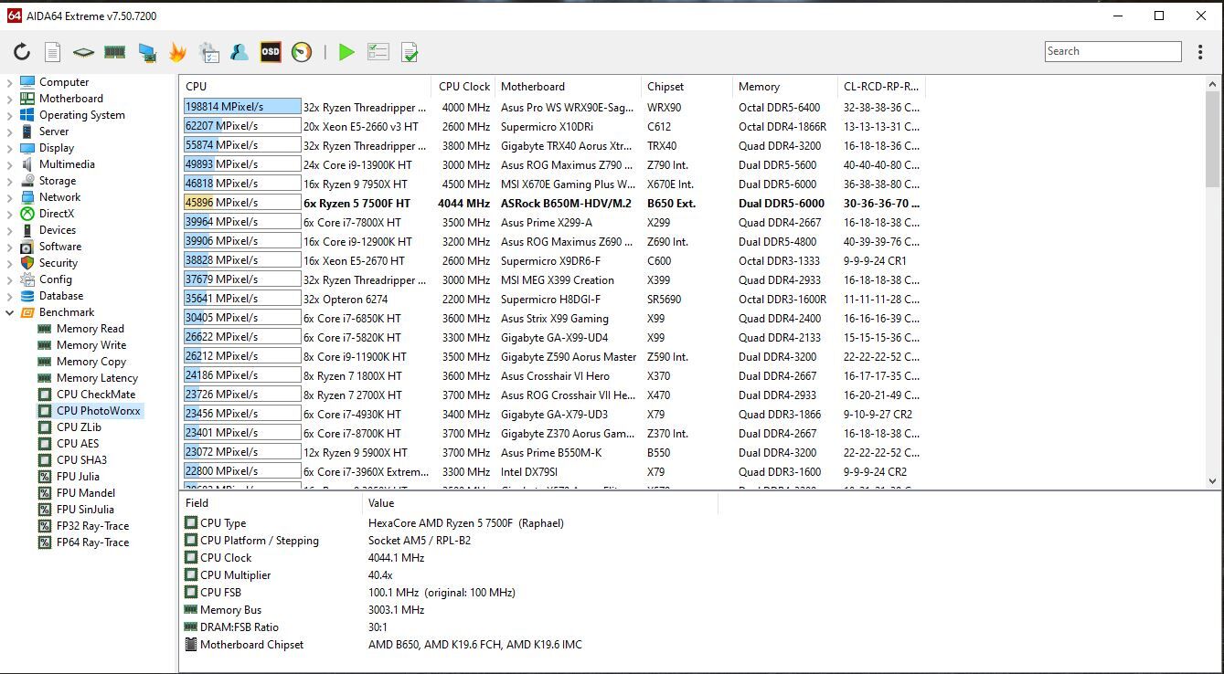Screen dimensions: 1224x674
Task: Expand the Motherboard tree node arrow
Action: coord(10,99)
